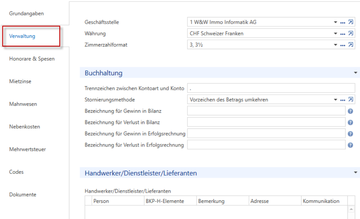Image resolution: width=360 pixels, height=219 pixels.
Task: Show help for Gewinn in Bilanz
Action: point(350,111)
